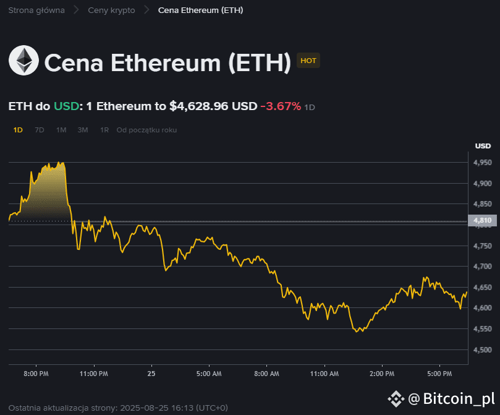
Task: Click the Bitcoin_pl diamond logo in footer
Action: (x=396, y=399)
